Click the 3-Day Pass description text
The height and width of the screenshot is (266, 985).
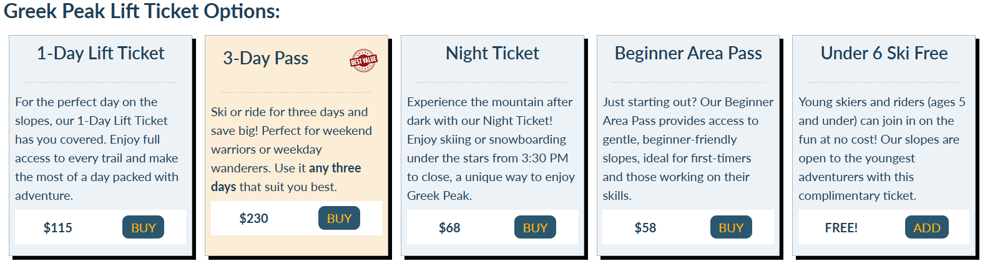click(x=292, y=149)
